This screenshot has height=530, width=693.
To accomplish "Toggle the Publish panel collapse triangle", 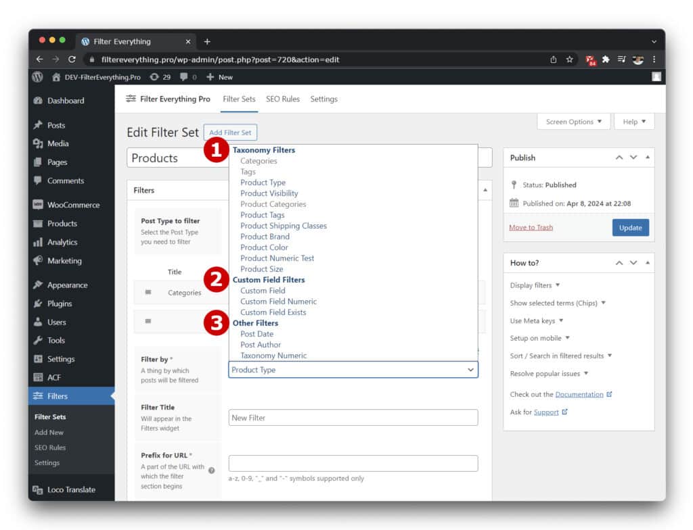I will [x=648, y=158].
